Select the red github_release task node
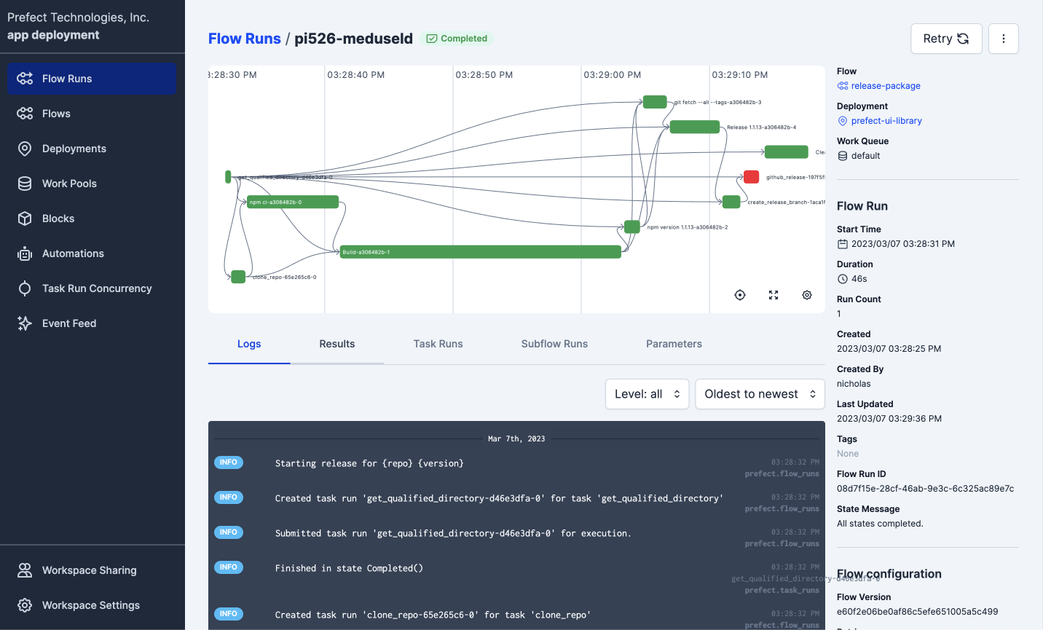Screen dimensions: 1043x630 [751, 177]
